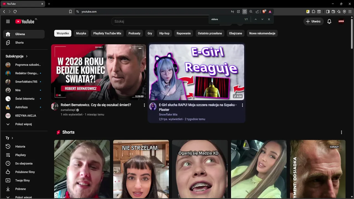The width and height of the screenshot is (354, 199).
Task: Select the Wszystko filter chip
Action: coord(63,33)
